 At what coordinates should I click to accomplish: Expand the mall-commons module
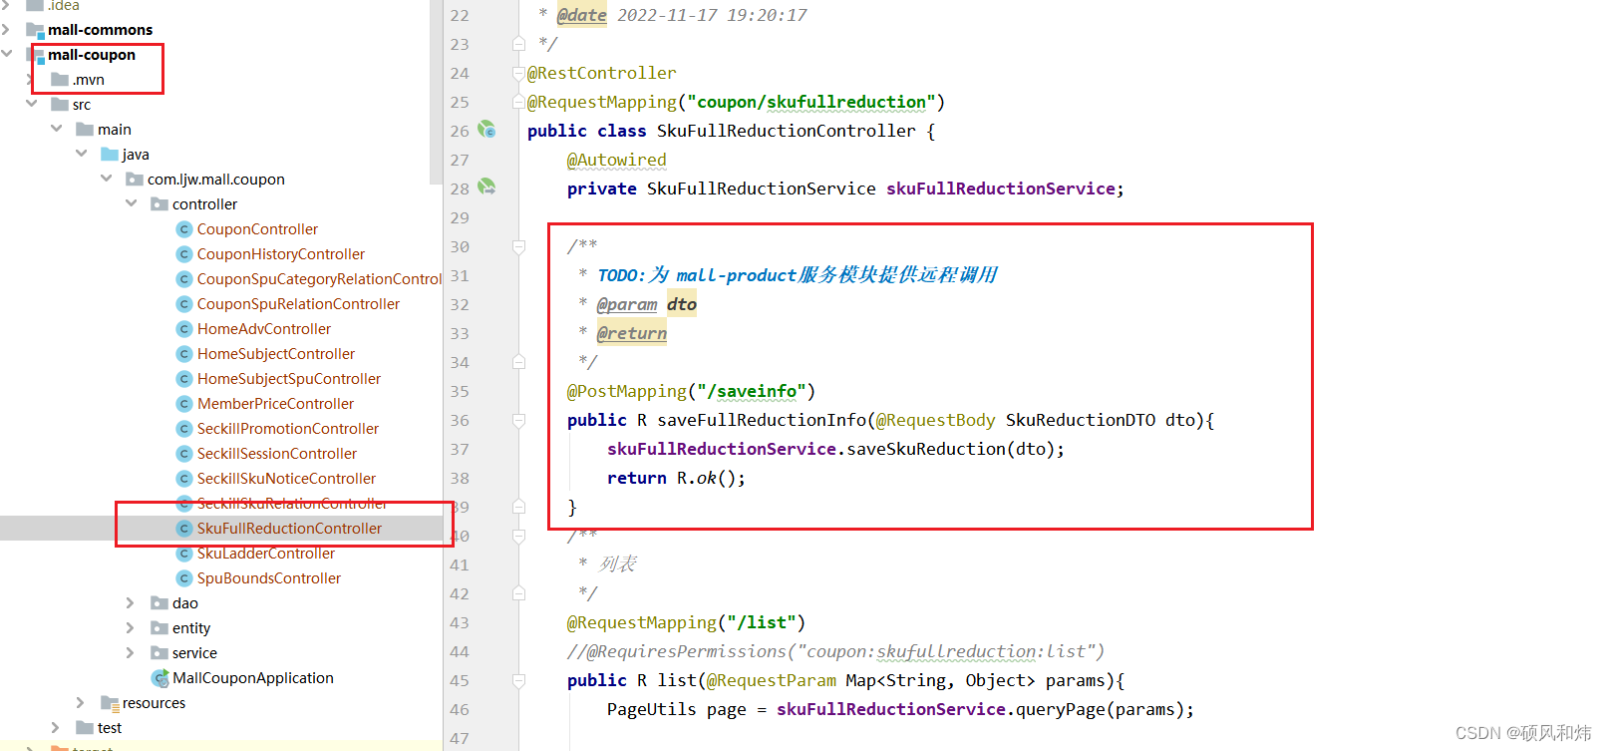click(x=6, y=30)
